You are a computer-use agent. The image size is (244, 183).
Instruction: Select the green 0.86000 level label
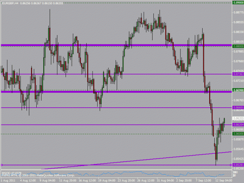(238, 134)
